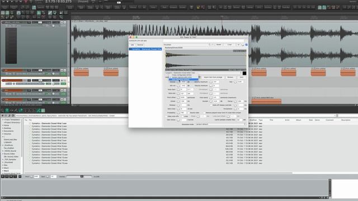Expand the Volumes folder in media explorer
The width and height of the screenshot is (358, 201).
3,134
